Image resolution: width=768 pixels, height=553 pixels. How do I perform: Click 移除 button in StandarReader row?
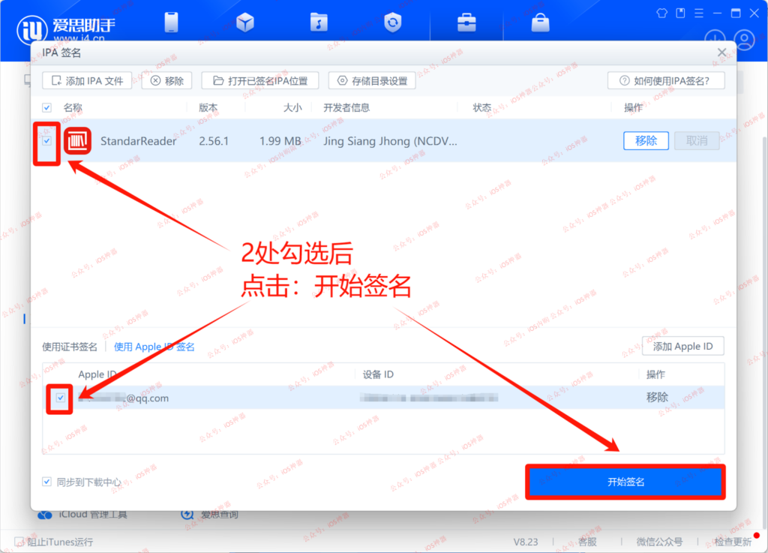(x=646, y=141)
